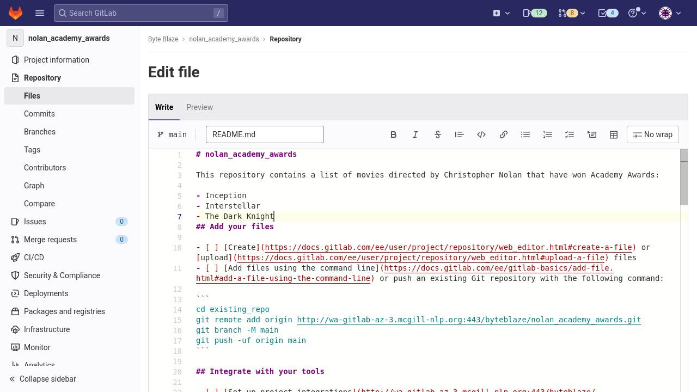
Task: Open Deployments in the sidebar
Action: pos(69,293)
